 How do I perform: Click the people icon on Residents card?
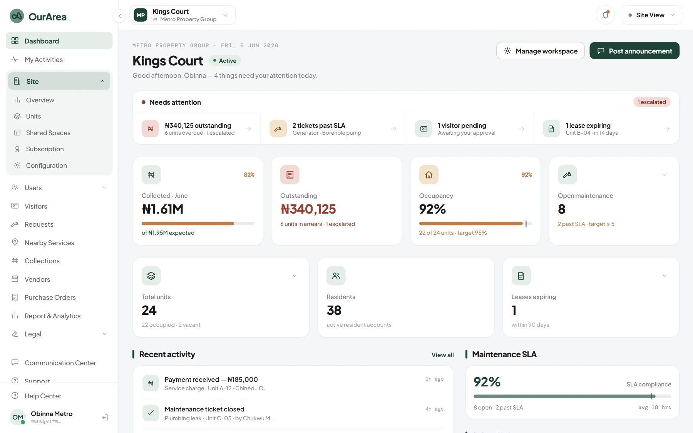336,276
